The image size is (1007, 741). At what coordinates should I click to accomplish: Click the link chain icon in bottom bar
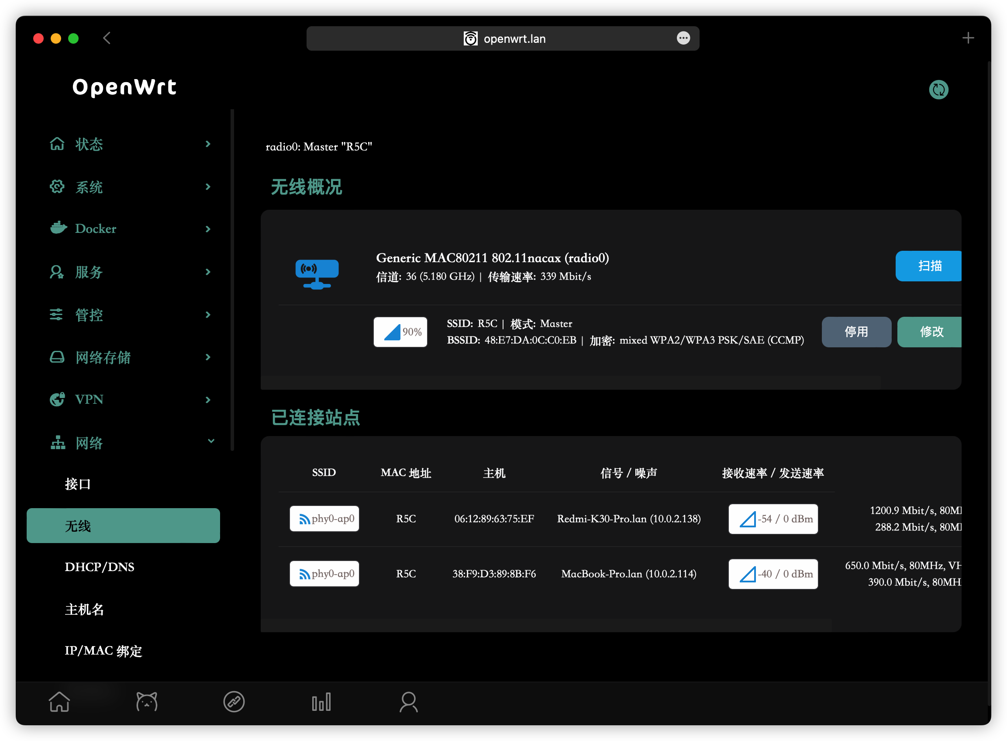pyautogui.click(x=234, y=702)
